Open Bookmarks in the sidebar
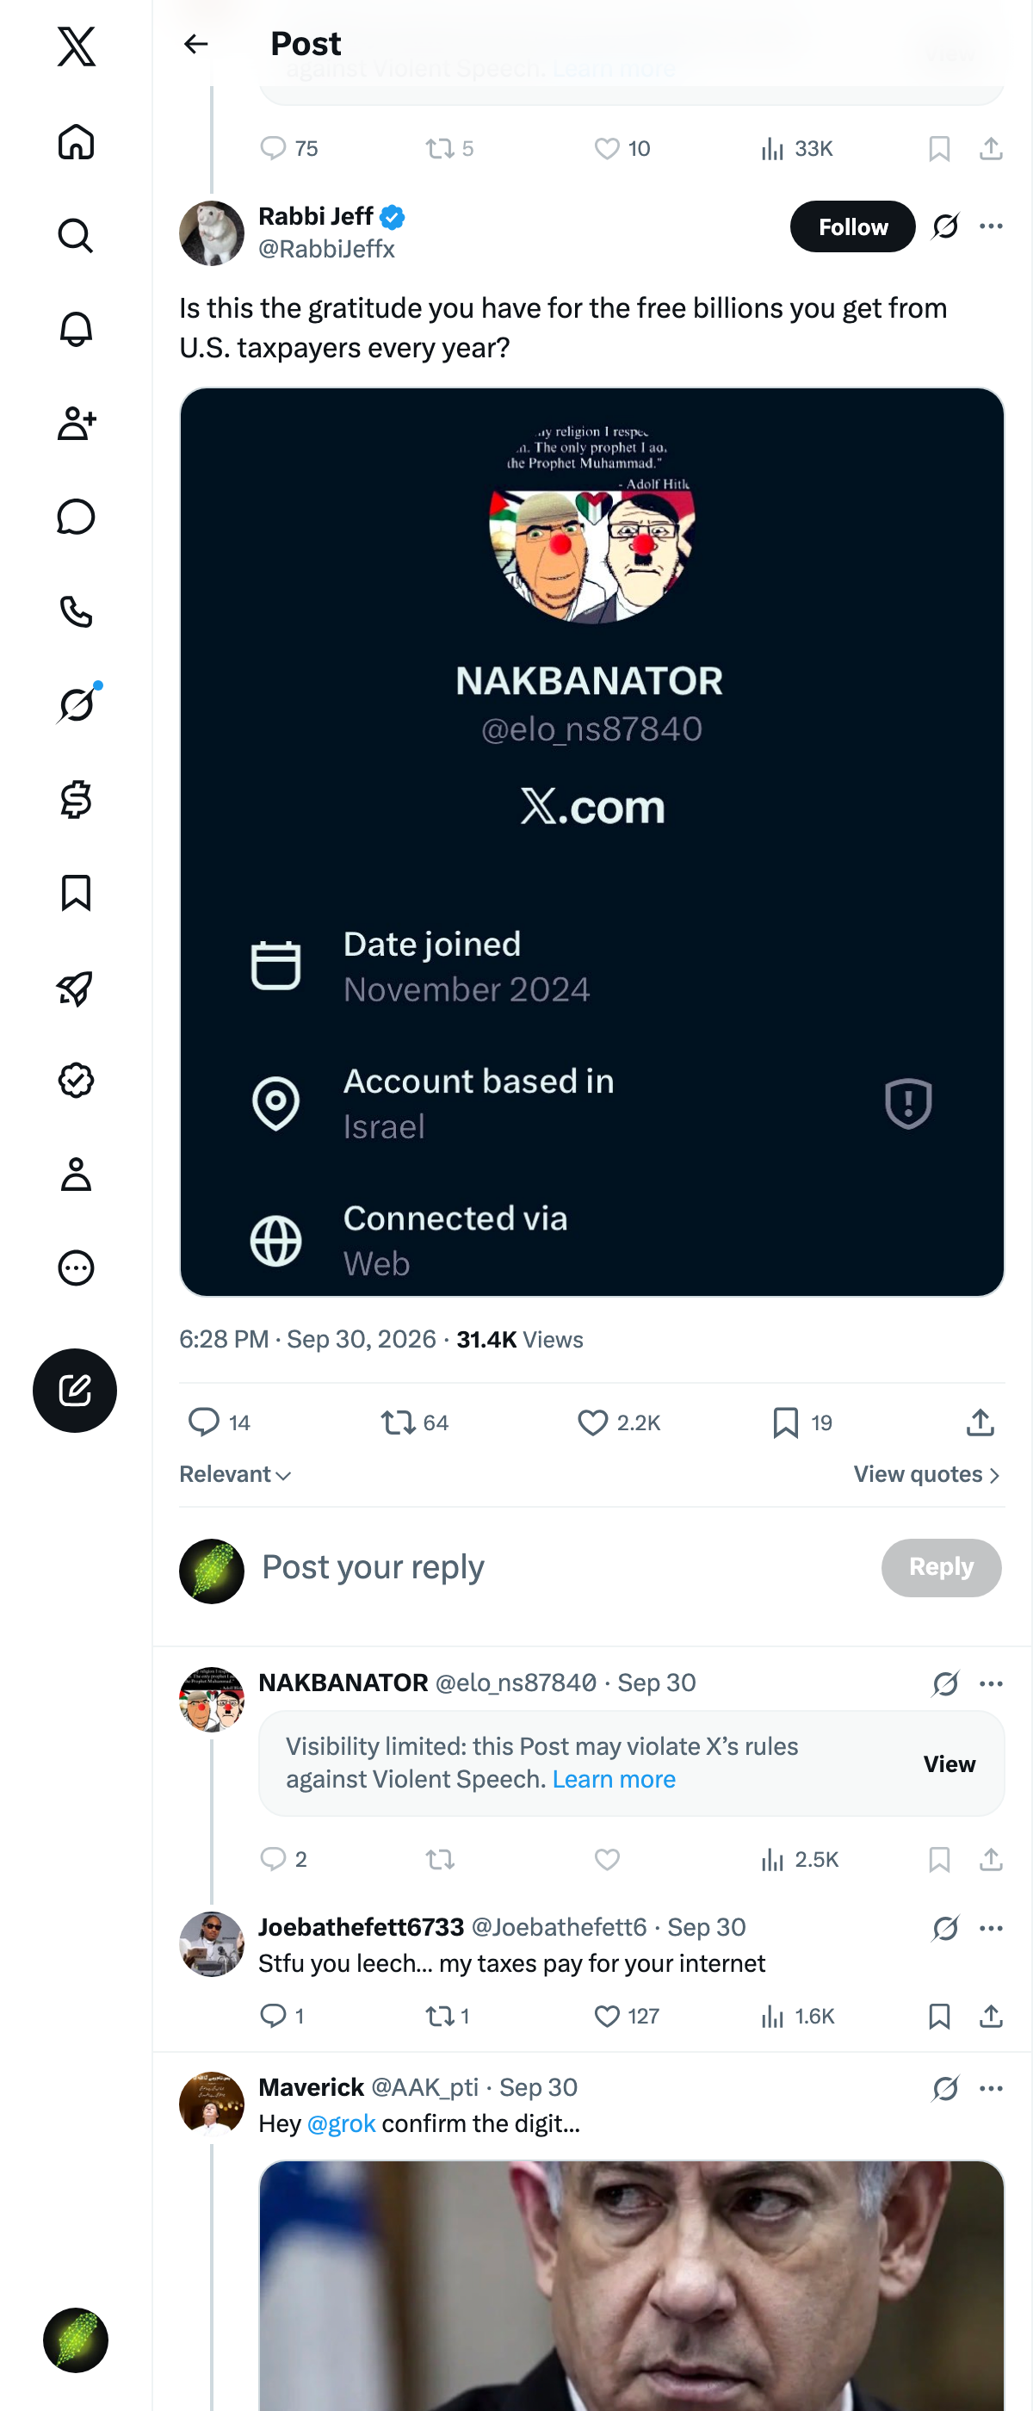Screen dimensions: 1033x2411 click(76, 892)
